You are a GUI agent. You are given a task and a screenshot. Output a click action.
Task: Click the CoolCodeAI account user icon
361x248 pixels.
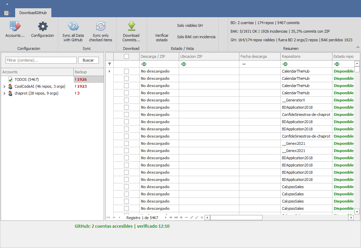(10, 86)
